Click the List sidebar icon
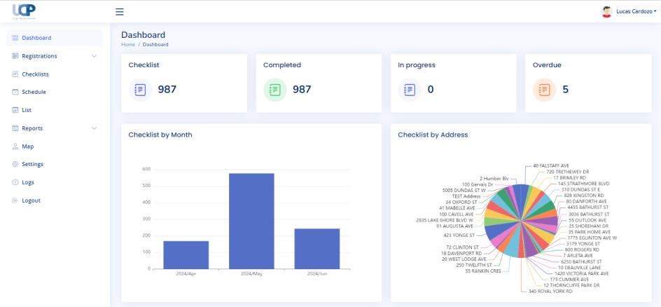661x307 pixels. tap(15, 110)
